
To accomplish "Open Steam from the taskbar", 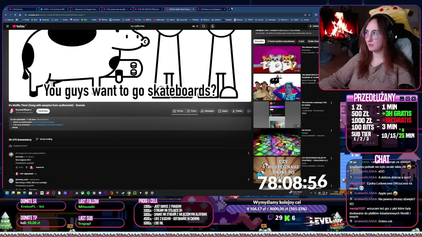I will tap(123, 193).
